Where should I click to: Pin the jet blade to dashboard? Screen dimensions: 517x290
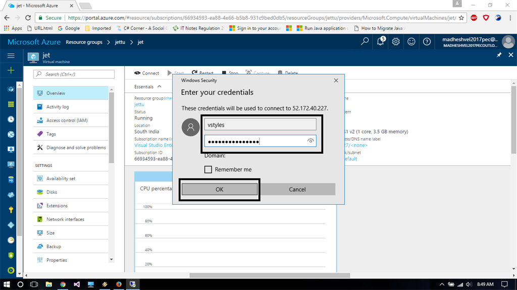499,54
